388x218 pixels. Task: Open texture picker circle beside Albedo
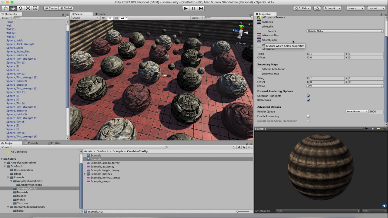point(263,22)
